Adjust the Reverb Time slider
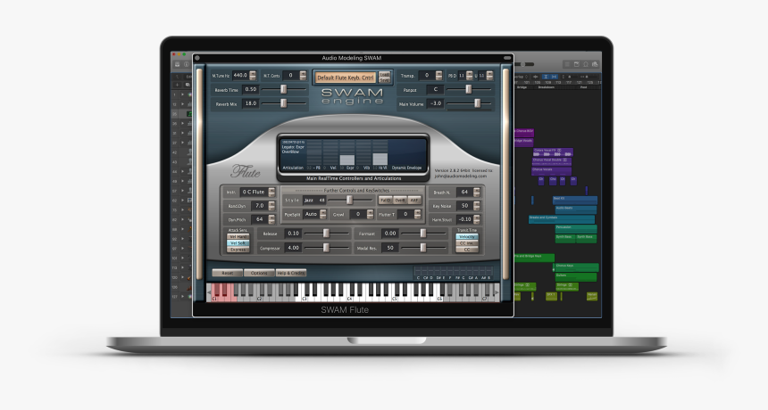 (x=284, y=89)
